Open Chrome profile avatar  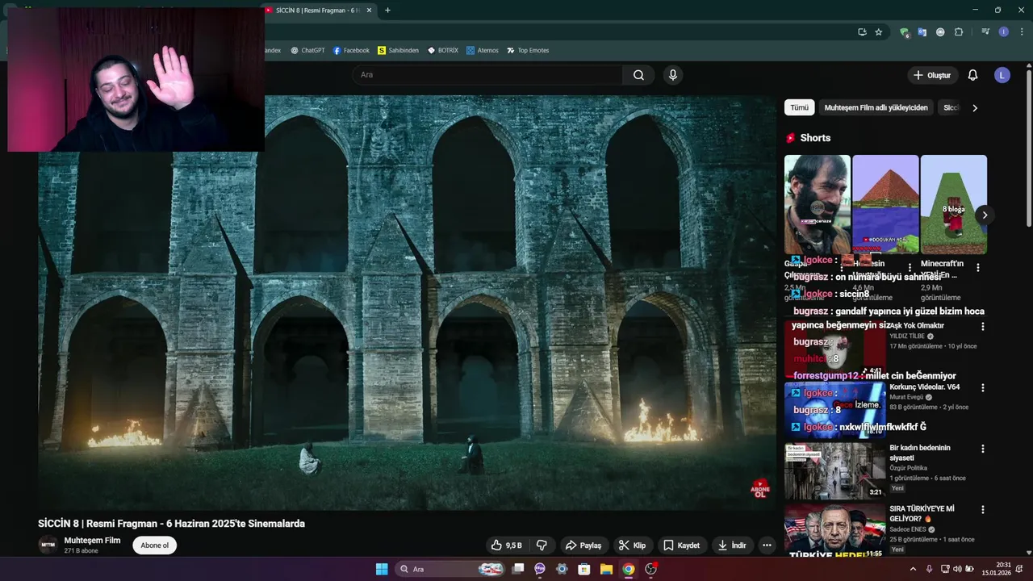[1004, 32]
